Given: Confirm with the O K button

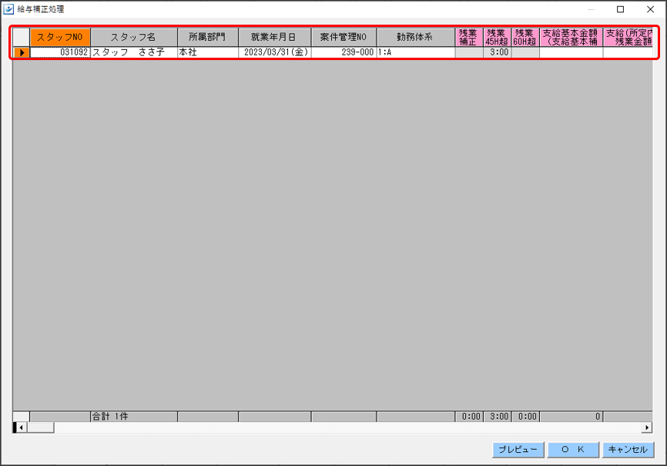Looking at the screenshot, I should pyautogui.click(x=573, y=449).
